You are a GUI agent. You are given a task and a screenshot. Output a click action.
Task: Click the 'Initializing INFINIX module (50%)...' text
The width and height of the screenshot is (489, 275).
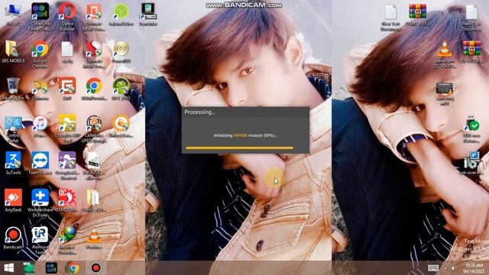(245, 136)
